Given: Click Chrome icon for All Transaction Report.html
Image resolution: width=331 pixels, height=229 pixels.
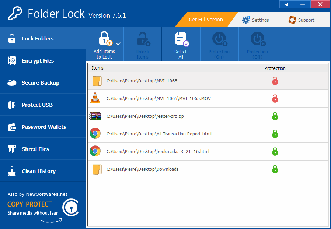Looking at the screenshot, I should click(x=95, y=134).
